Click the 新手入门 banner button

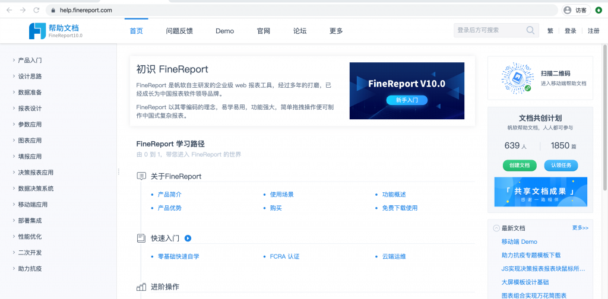click(407, 100)
